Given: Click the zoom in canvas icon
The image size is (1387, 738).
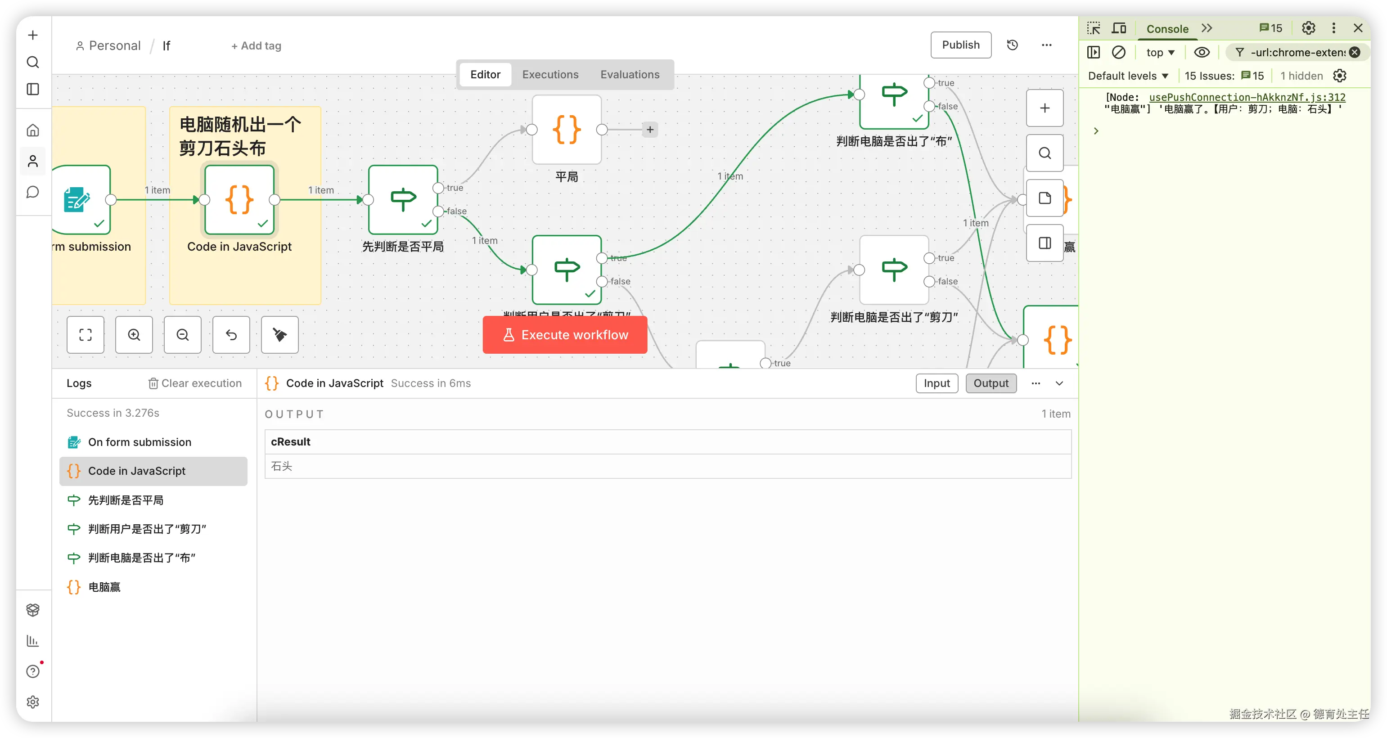Looking at the screenshot, I should [x=134, y=335].
